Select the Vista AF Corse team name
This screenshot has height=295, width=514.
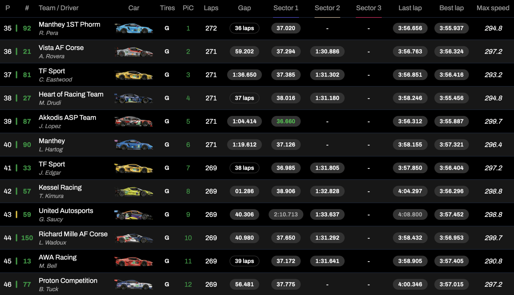(61, 48)
